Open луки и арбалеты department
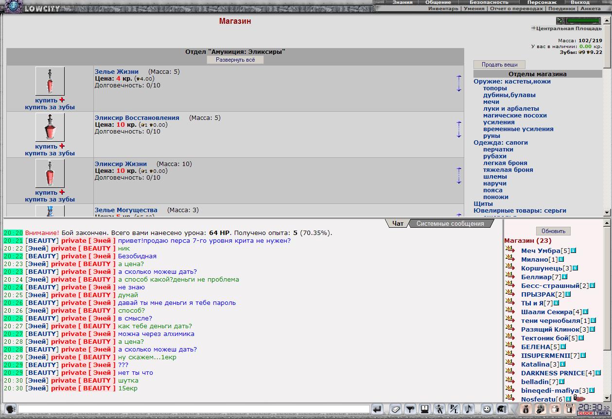612x419 pixels. coord(511,109)
